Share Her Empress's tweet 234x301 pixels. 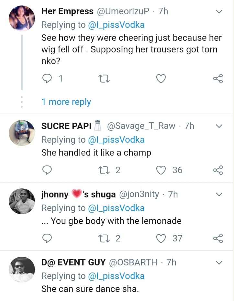(x=218, y=78)
